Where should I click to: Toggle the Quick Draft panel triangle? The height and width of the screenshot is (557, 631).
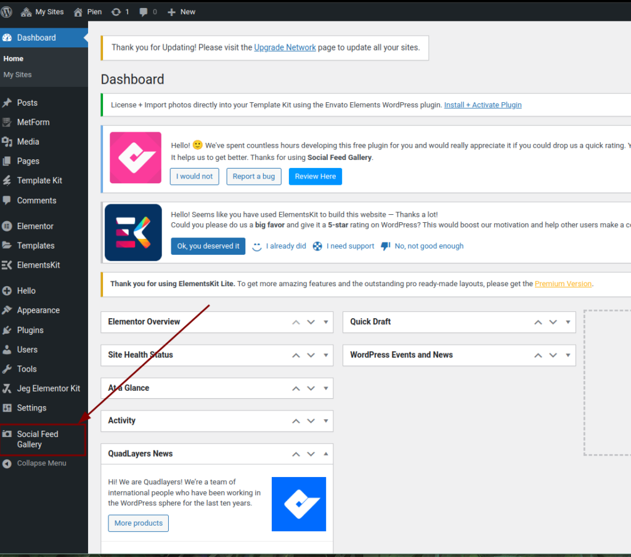pyautogui.click(x=568, y=322)
